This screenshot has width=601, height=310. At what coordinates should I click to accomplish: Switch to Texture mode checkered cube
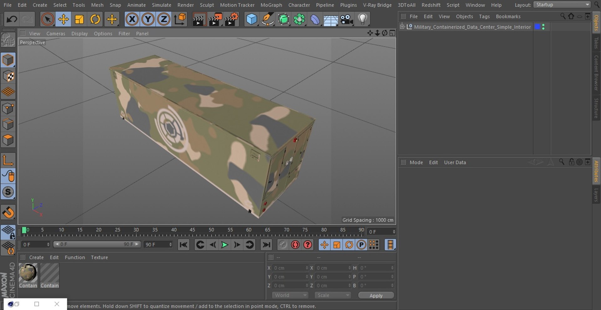coord(8,76)
